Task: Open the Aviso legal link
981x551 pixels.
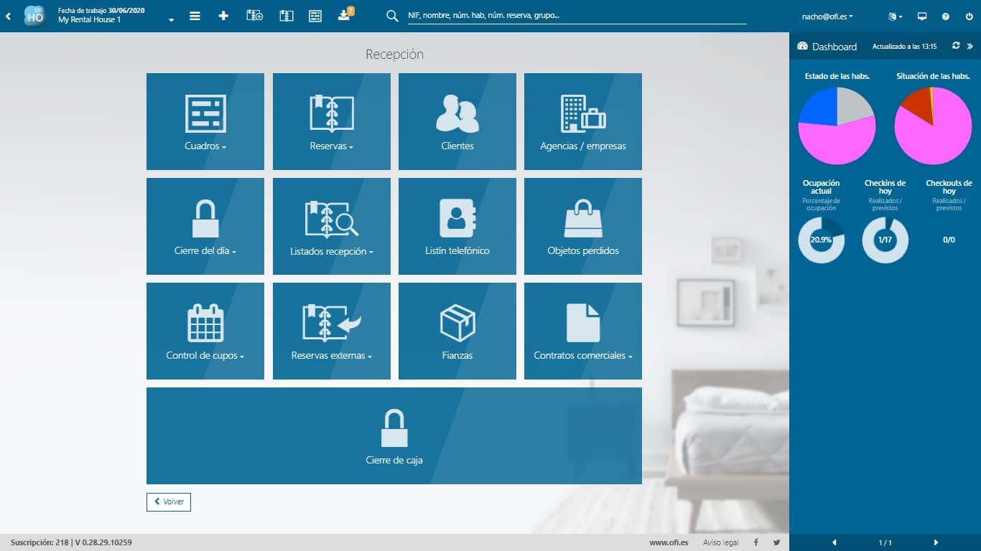Action: [720, 542]
